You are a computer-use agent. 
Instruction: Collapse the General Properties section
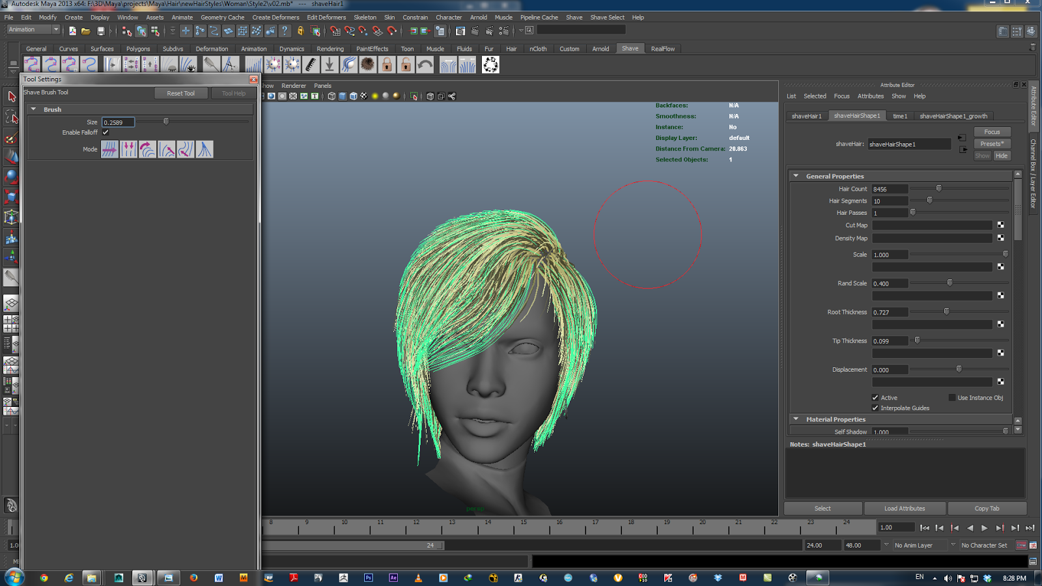(x=796, y=176)
